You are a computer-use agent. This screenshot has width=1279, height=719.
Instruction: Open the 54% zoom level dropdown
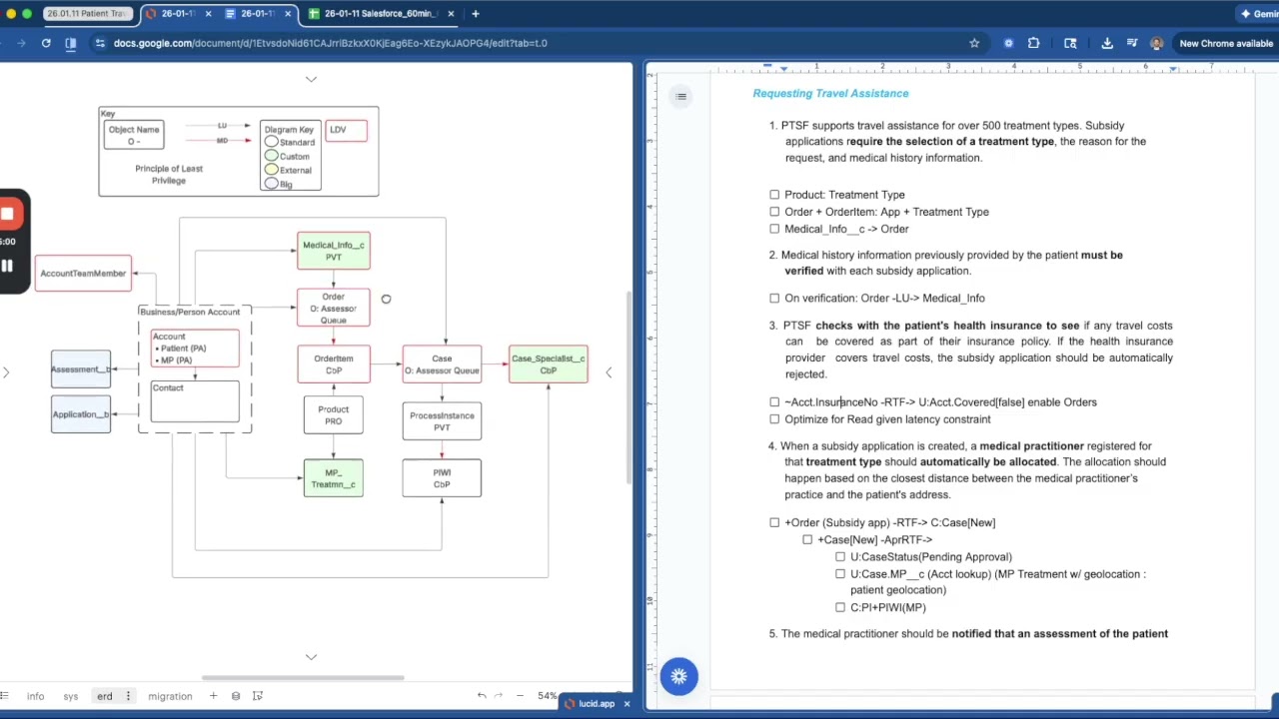548,696
